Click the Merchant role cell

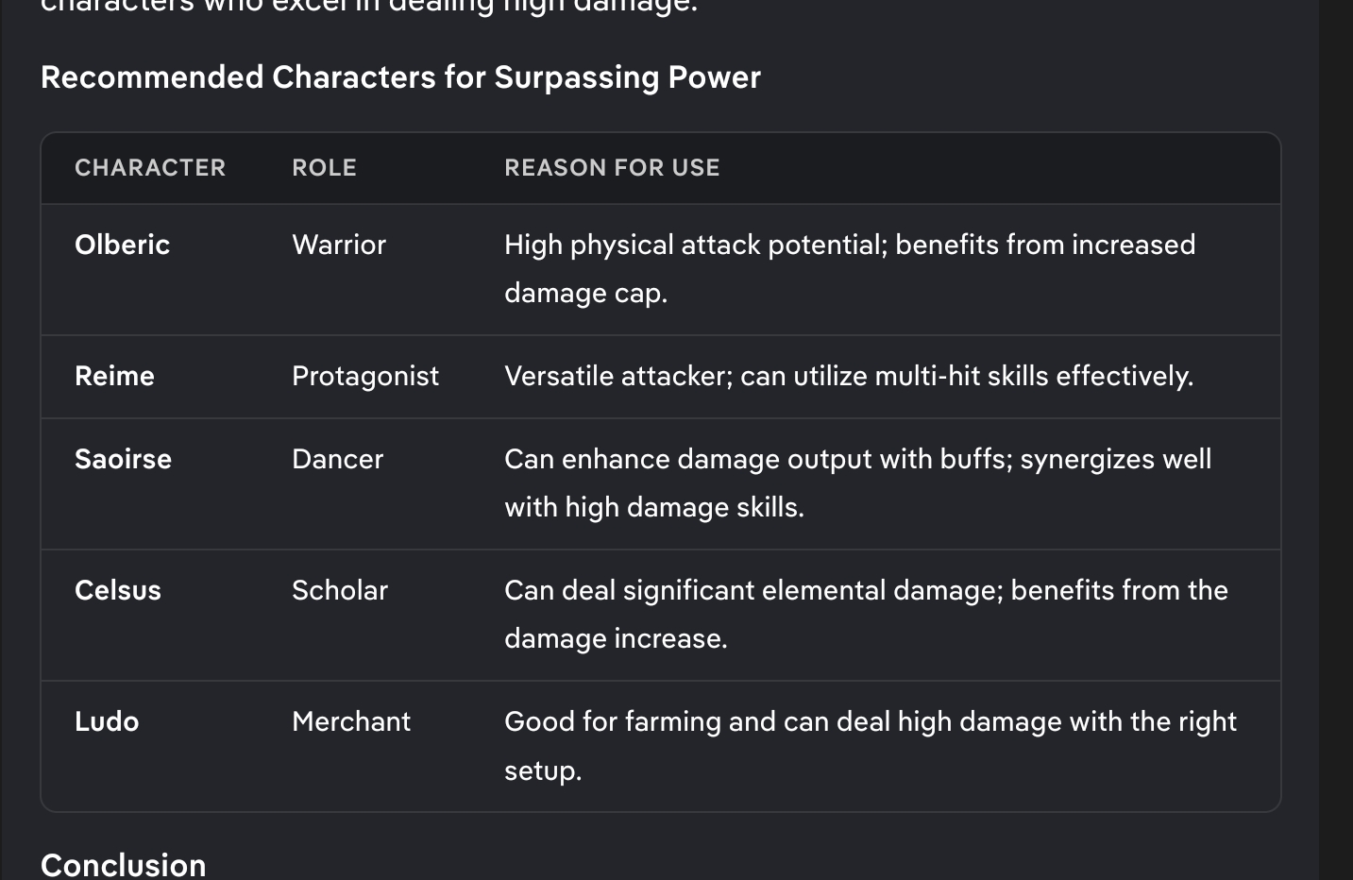(351, 721)
